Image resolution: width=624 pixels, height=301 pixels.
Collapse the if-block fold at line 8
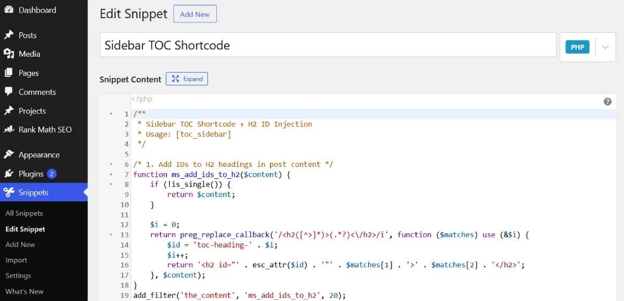tap(110, 184)
